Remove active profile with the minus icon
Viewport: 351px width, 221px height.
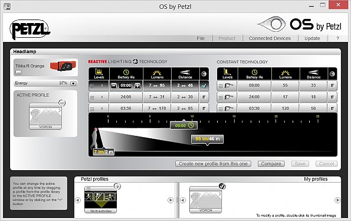pos(61,103)
